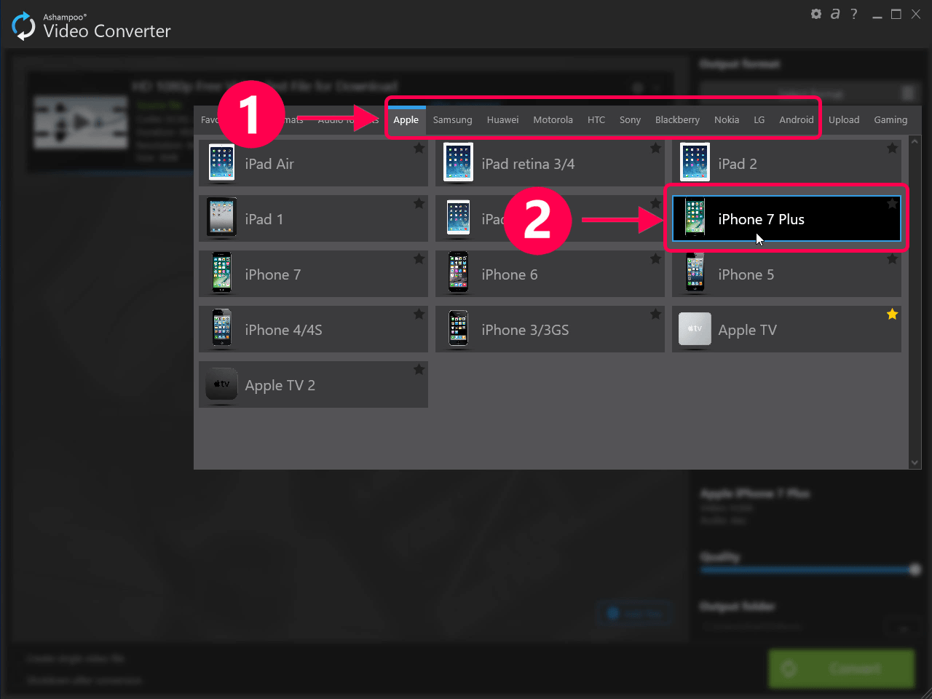The height and width of the screenshot is (699, 932).
Task: Remove Apple TV's yellow favorite star
Action: click(892, 315)
